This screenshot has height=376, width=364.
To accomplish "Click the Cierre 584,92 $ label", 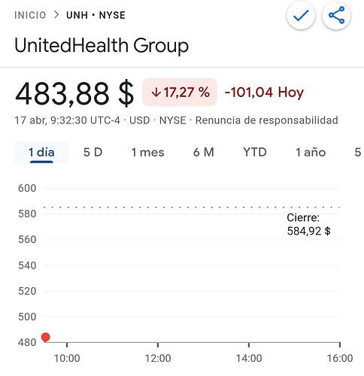I will tap(308, 224).
